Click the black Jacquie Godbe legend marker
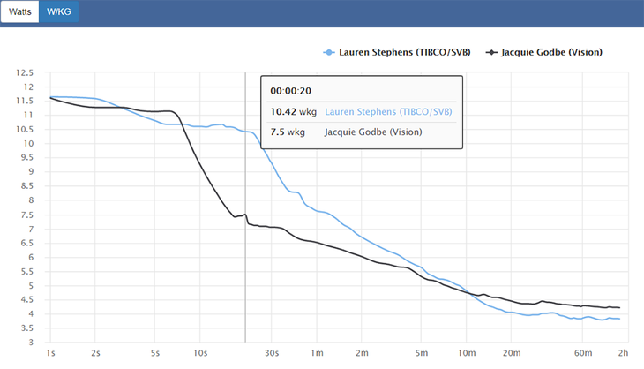The height and width of the screenshot is (369, 644). pyautogui.click(x=491, y=53)
